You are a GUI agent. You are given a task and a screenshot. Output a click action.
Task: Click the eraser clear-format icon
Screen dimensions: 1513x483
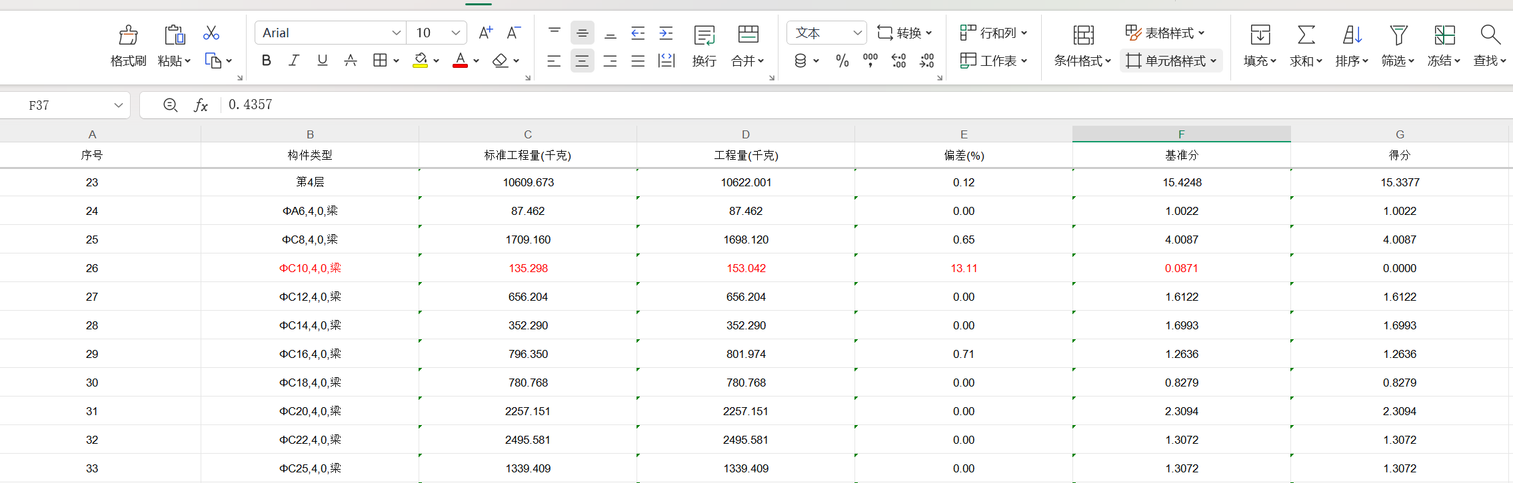(x=500, y=61)
